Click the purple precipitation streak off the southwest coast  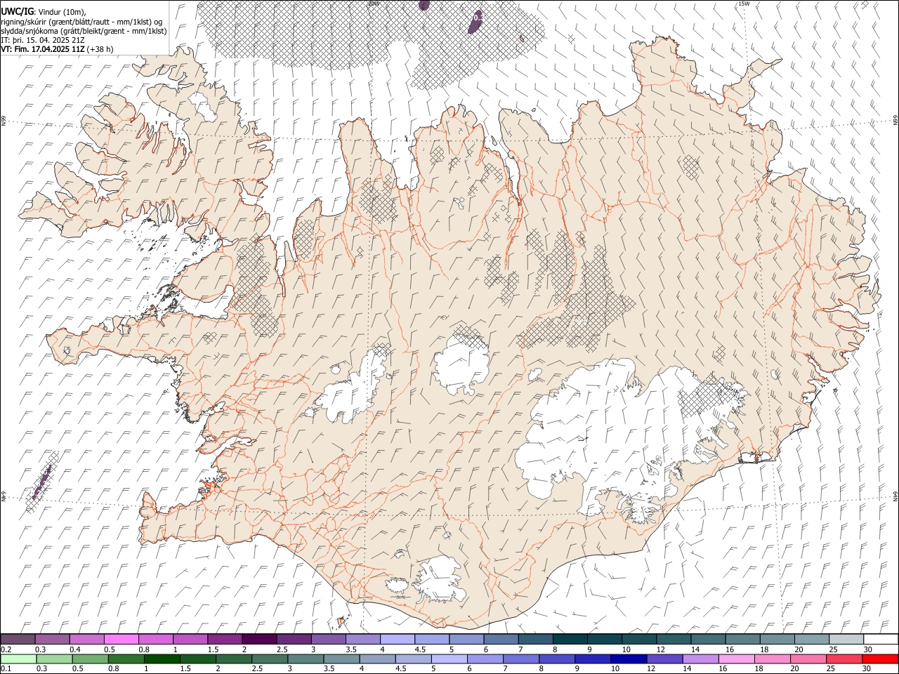(44, 482)
